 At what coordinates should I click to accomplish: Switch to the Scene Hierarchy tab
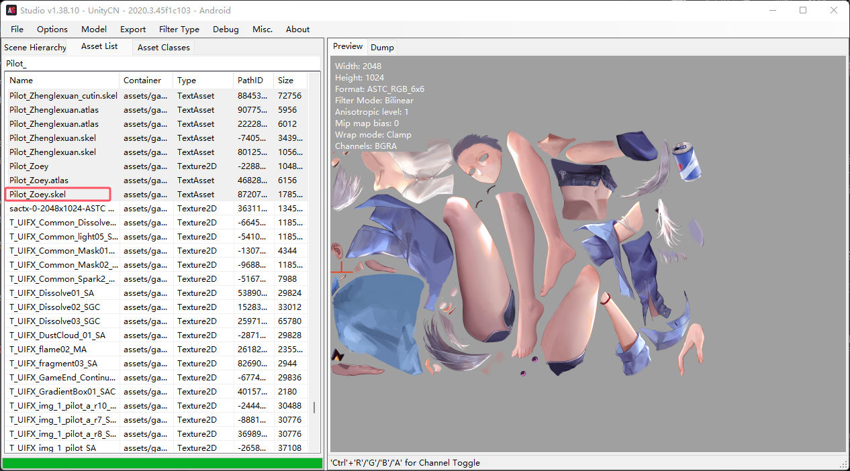[x=35, y=48]
